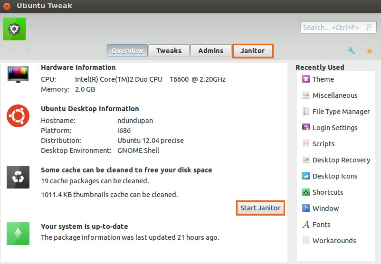Click the distribution value Ubuntu 12.04 precise
Screen dimensions: 381x264
tap(151, 141)
